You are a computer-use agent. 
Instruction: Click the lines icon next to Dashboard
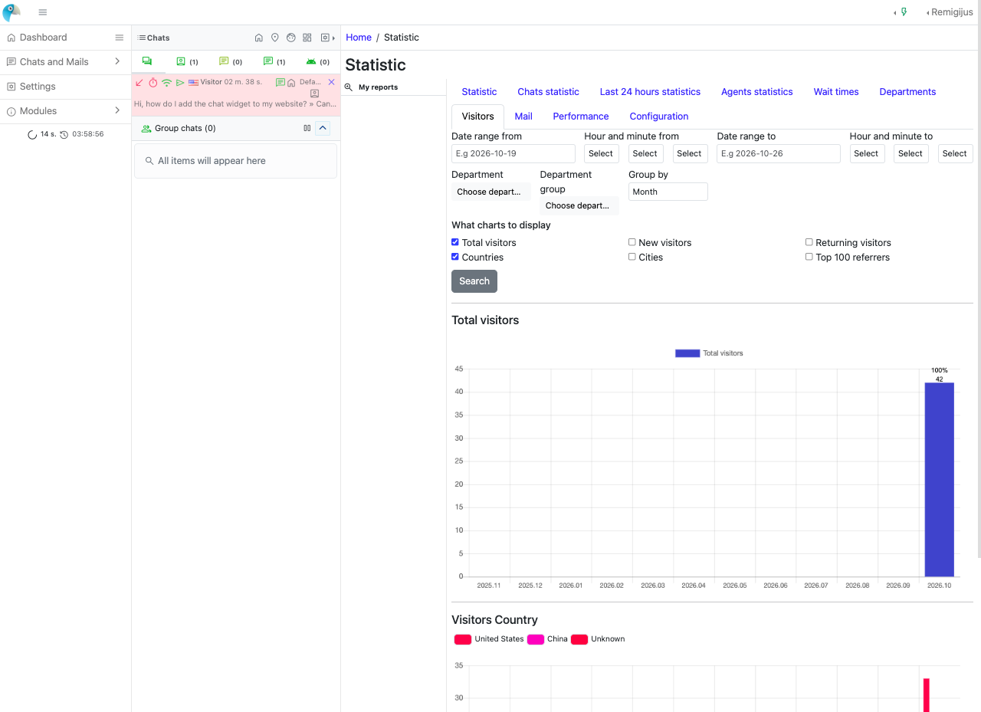click(119, 38)
